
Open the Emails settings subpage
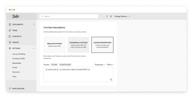coord(15,68)
